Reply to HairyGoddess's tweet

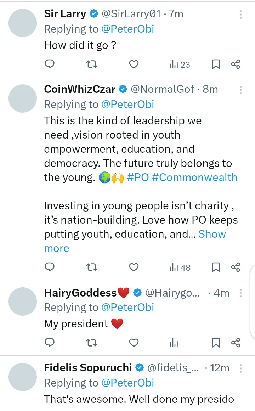pyautogui.click(x=50, y=343)
